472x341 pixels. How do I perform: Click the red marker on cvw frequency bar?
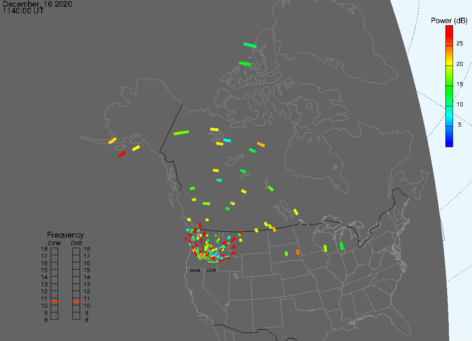coord(54,301)
